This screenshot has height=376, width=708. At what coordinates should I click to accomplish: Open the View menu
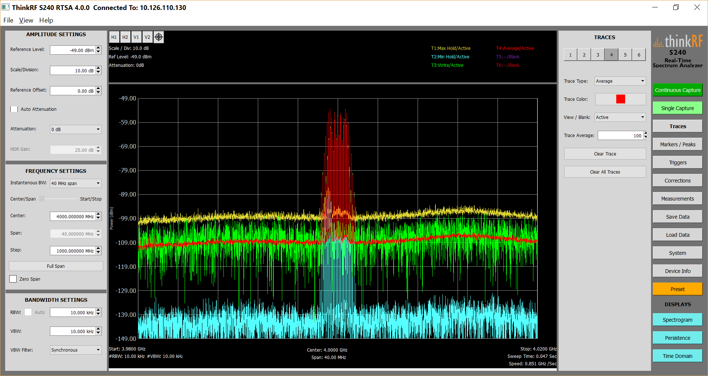[x=26, y=20]
